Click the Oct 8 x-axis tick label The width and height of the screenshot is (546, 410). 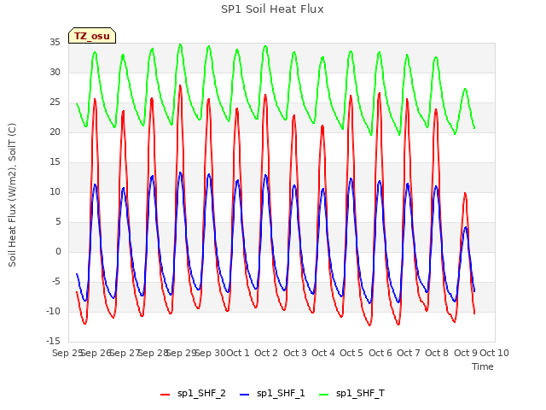pos(437,353)
